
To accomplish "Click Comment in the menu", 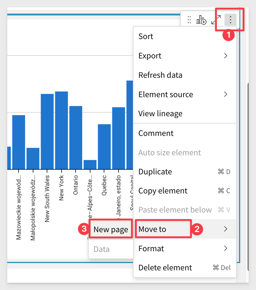I will (x=156, y=133).
